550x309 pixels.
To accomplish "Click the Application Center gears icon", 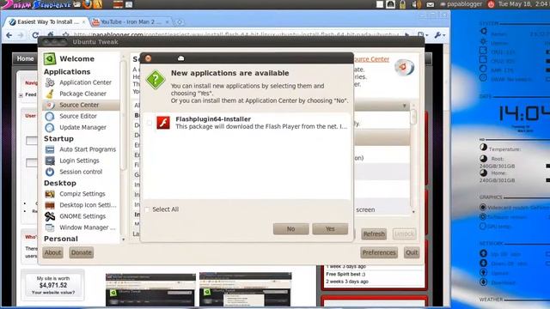I will 50,82.
